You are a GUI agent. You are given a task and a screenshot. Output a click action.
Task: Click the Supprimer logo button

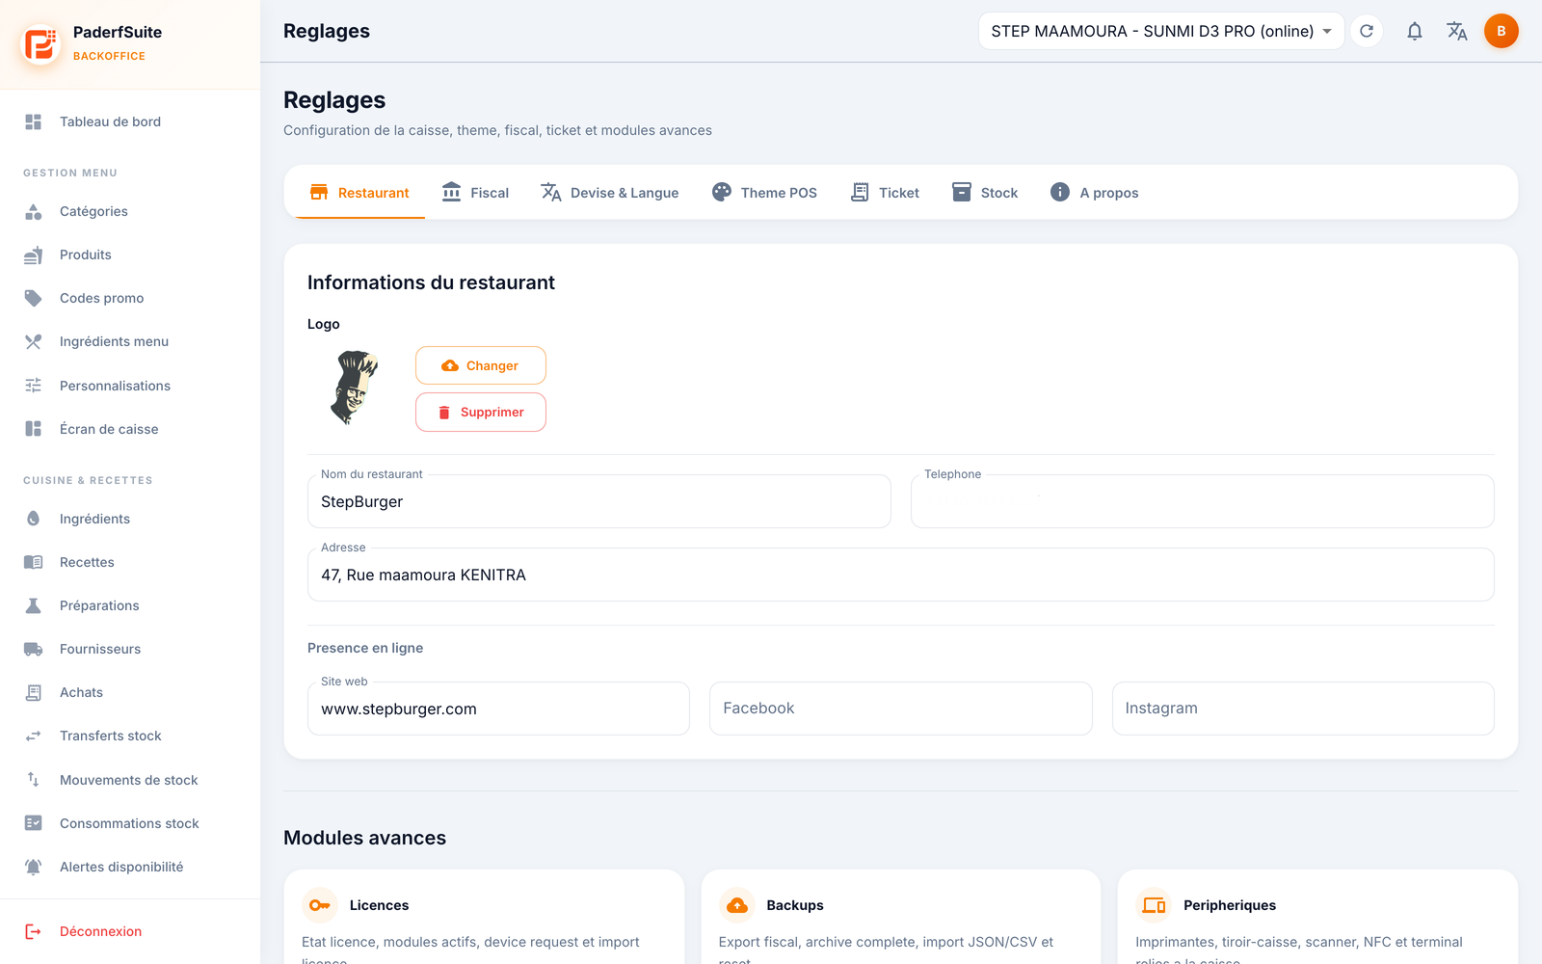pyautogui.click(x=481, y=412)
